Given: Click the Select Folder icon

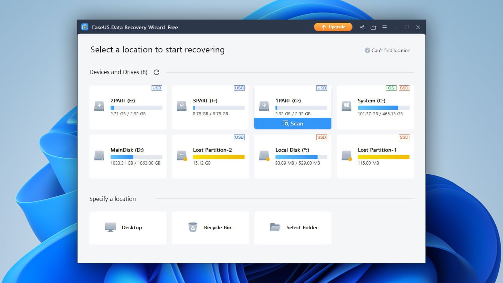Looking at the screenshot, I should coord(275,227).
